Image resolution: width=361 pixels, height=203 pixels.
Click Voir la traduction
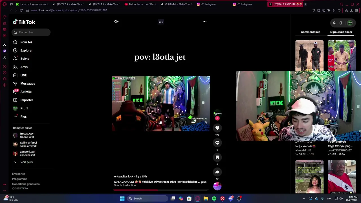click(x=125, y=186)
